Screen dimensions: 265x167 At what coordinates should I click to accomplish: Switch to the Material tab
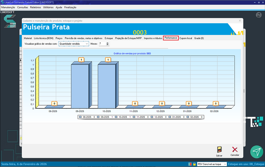tap(28, 38)
